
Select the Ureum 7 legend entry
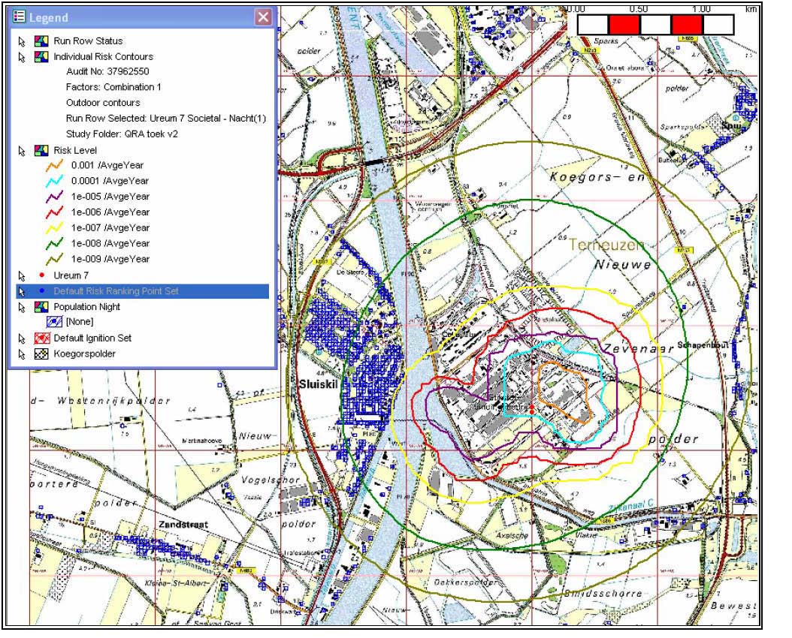pos(71,275)
